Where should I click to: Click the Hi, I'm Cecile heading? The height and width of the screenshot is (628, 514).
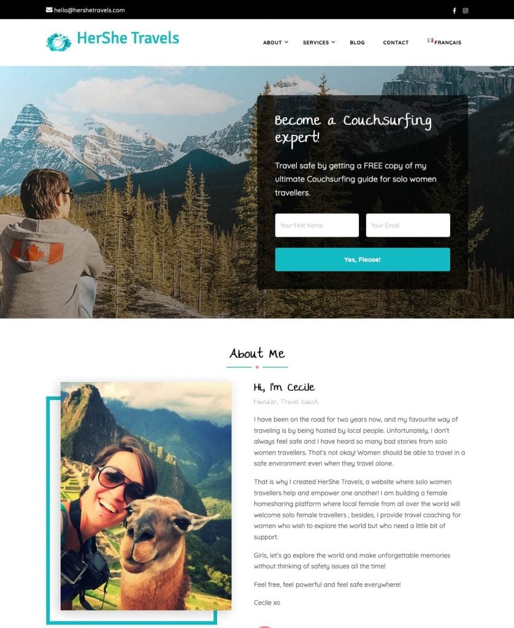click(284, 387)
